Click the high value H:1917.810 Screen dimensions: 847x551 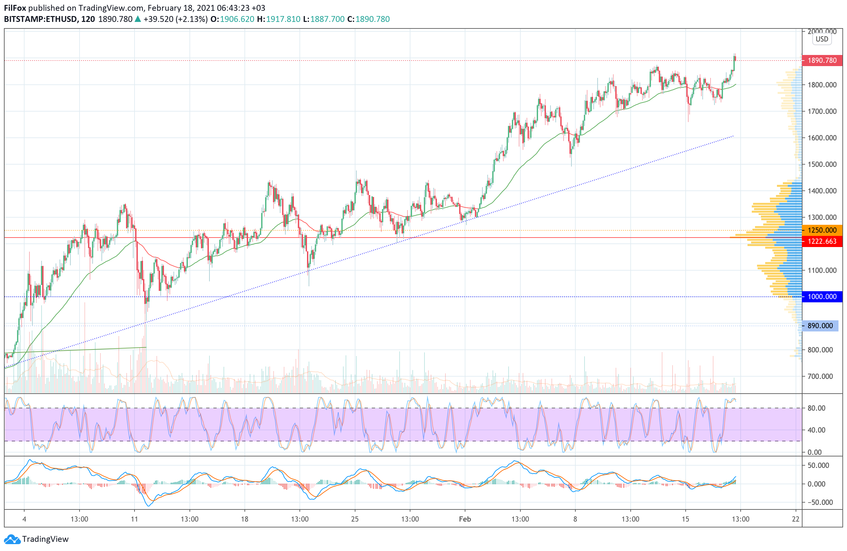pyautogui.click(x=279, y=19)
